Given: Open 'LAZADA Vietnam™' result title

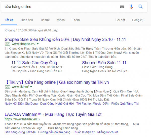Looking at the screenshot, I should (x=53, y=114).
